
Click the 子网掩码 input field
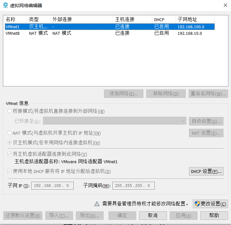point(133,186)
